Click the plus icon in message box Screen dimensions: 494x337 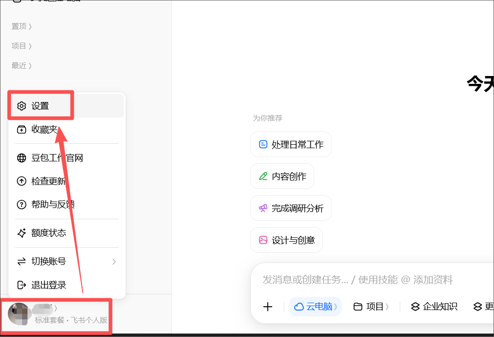268,307
